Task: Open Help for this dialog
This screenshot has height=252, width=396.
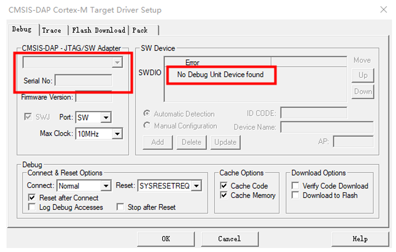Action: [360, 239]
